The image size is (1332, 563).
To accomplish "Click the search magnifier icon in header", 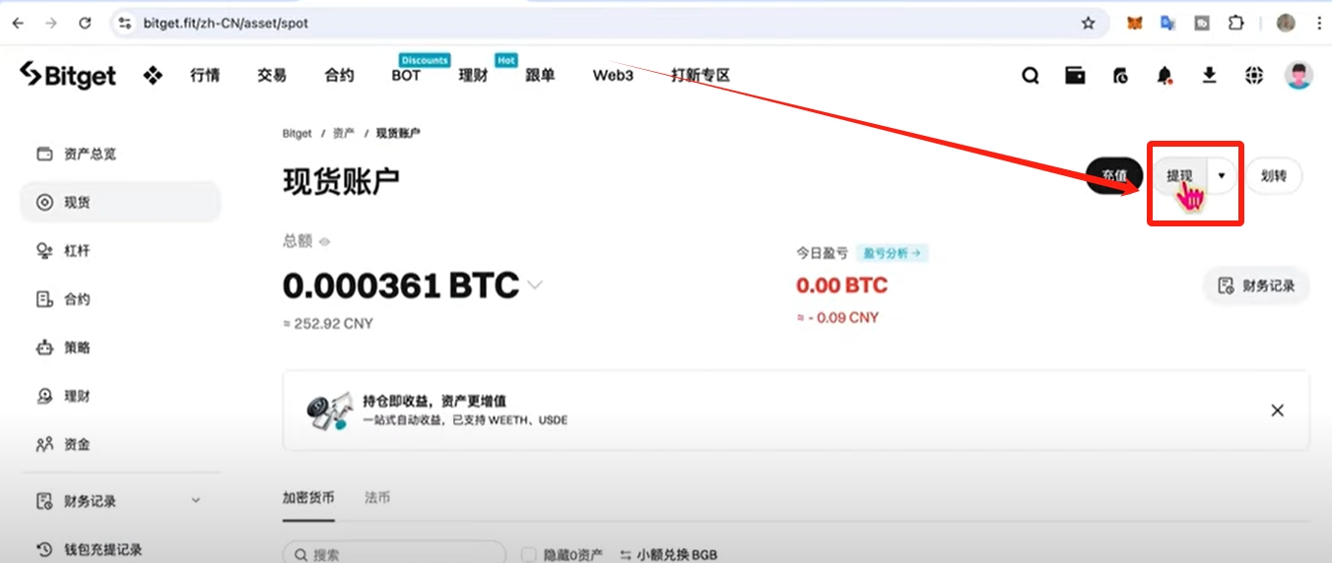I will [x=1031, y=76].
